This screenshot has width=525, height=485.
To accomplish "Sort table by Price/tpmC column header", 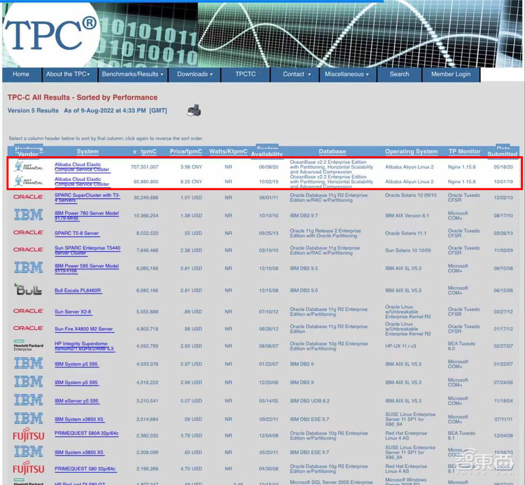I will 186,152.
